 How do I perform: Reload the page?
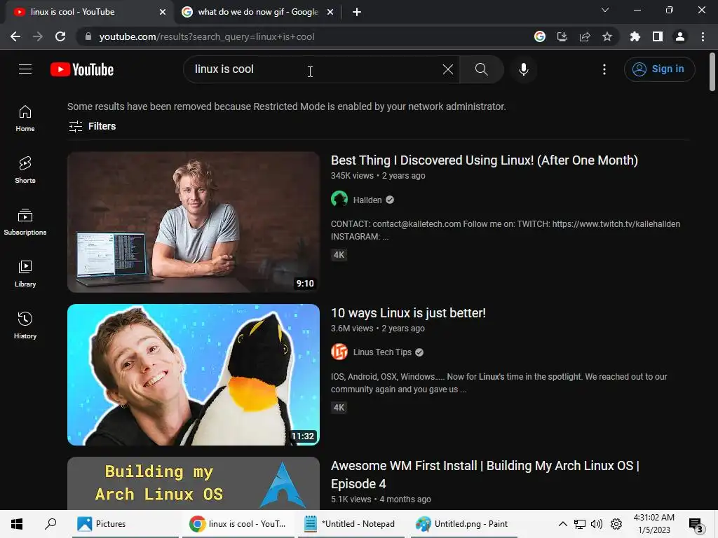(60, 36)
